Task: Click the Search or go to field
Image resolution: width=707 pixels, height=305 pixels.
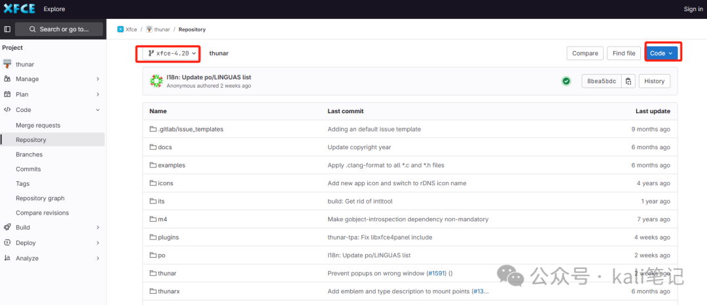Action: pyautogui.click(x=59, y=29)
